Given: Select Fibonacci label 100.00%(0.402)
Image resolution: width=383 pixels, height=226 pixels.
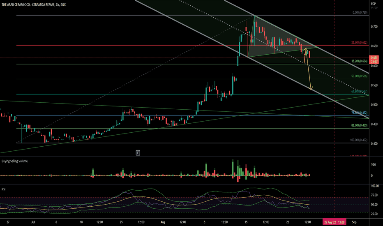Looking at the screenshot, I should click(359, 140).
